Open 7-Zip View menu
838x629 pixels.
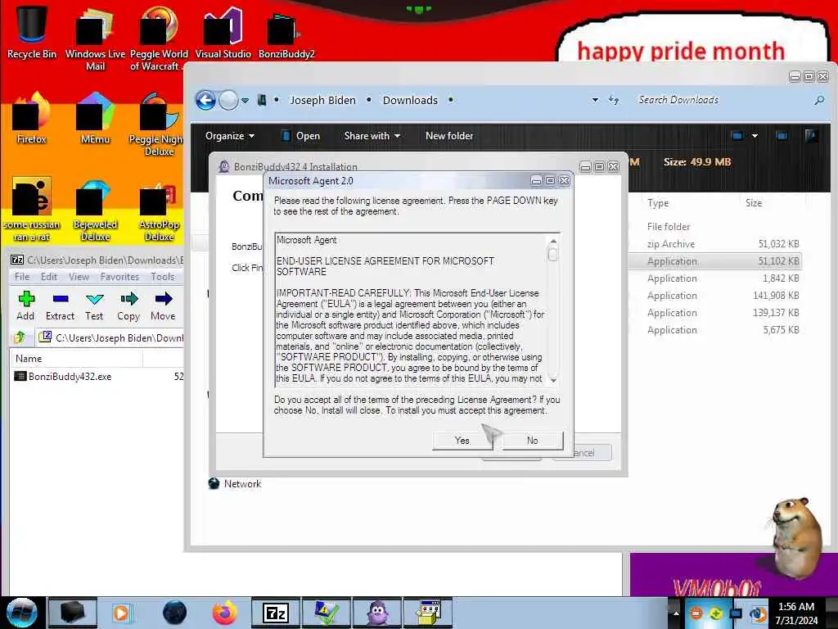(79, 277)
